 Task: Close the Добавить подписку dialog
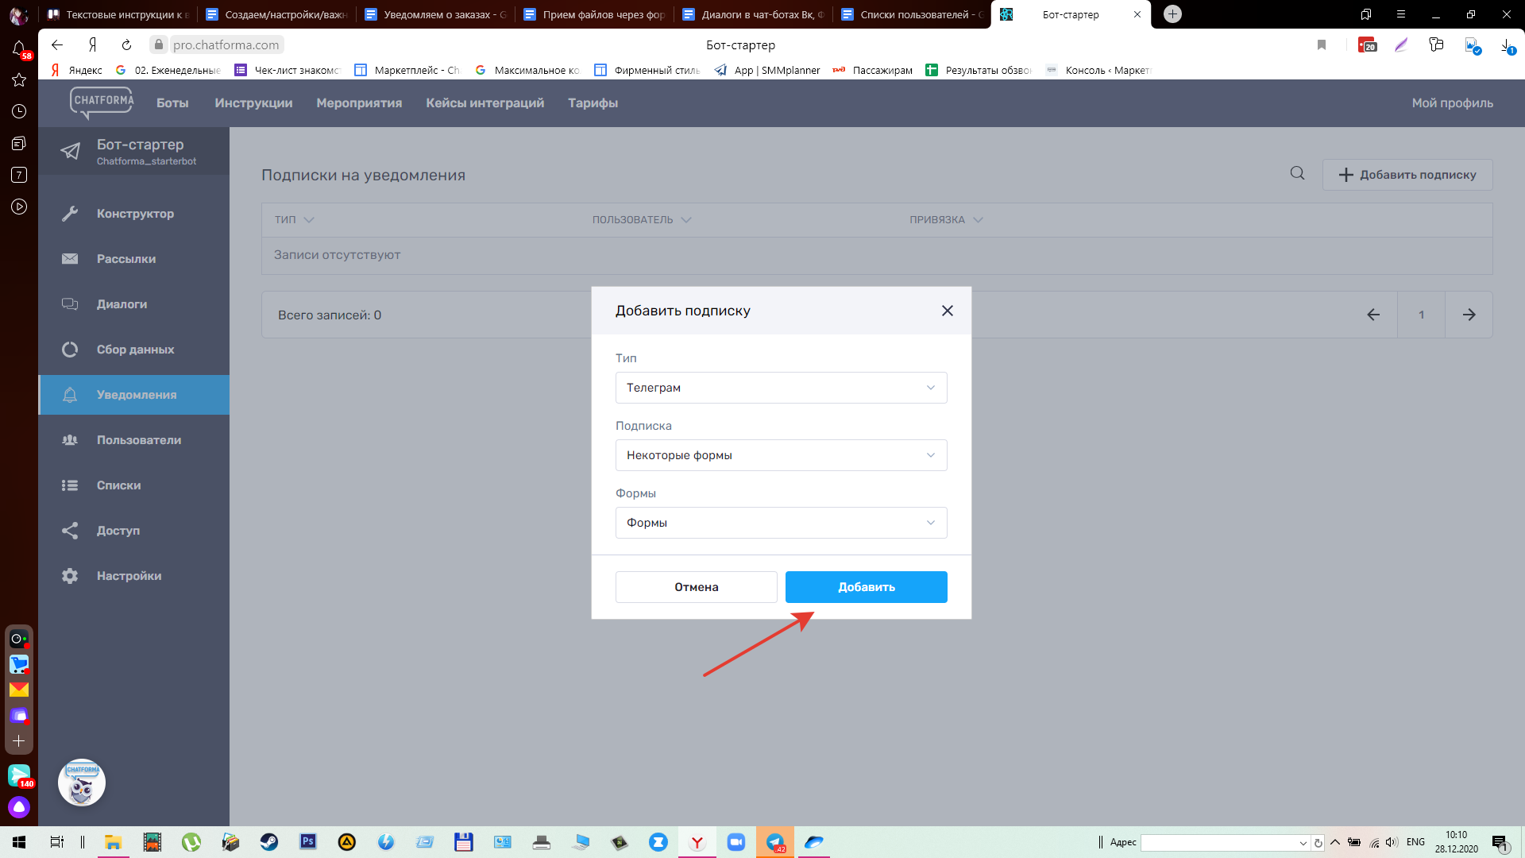(947, 311)
